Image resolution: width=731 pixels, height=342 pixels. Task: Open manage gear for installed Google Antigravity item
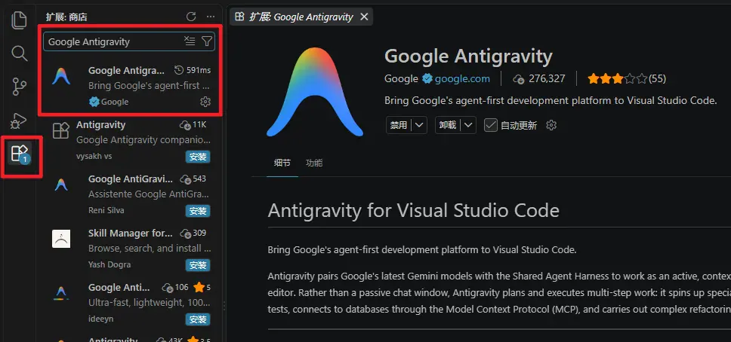[x=205, y=102]
